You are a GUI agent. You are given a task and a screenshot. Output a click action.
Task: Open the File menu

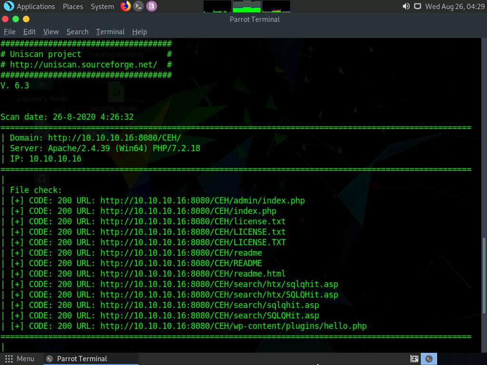pos(10,32)
